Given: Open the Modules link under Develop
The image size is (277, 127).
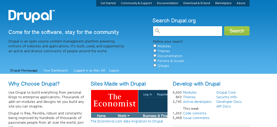Looking at the screenshot, I should (x=190, y=93).
